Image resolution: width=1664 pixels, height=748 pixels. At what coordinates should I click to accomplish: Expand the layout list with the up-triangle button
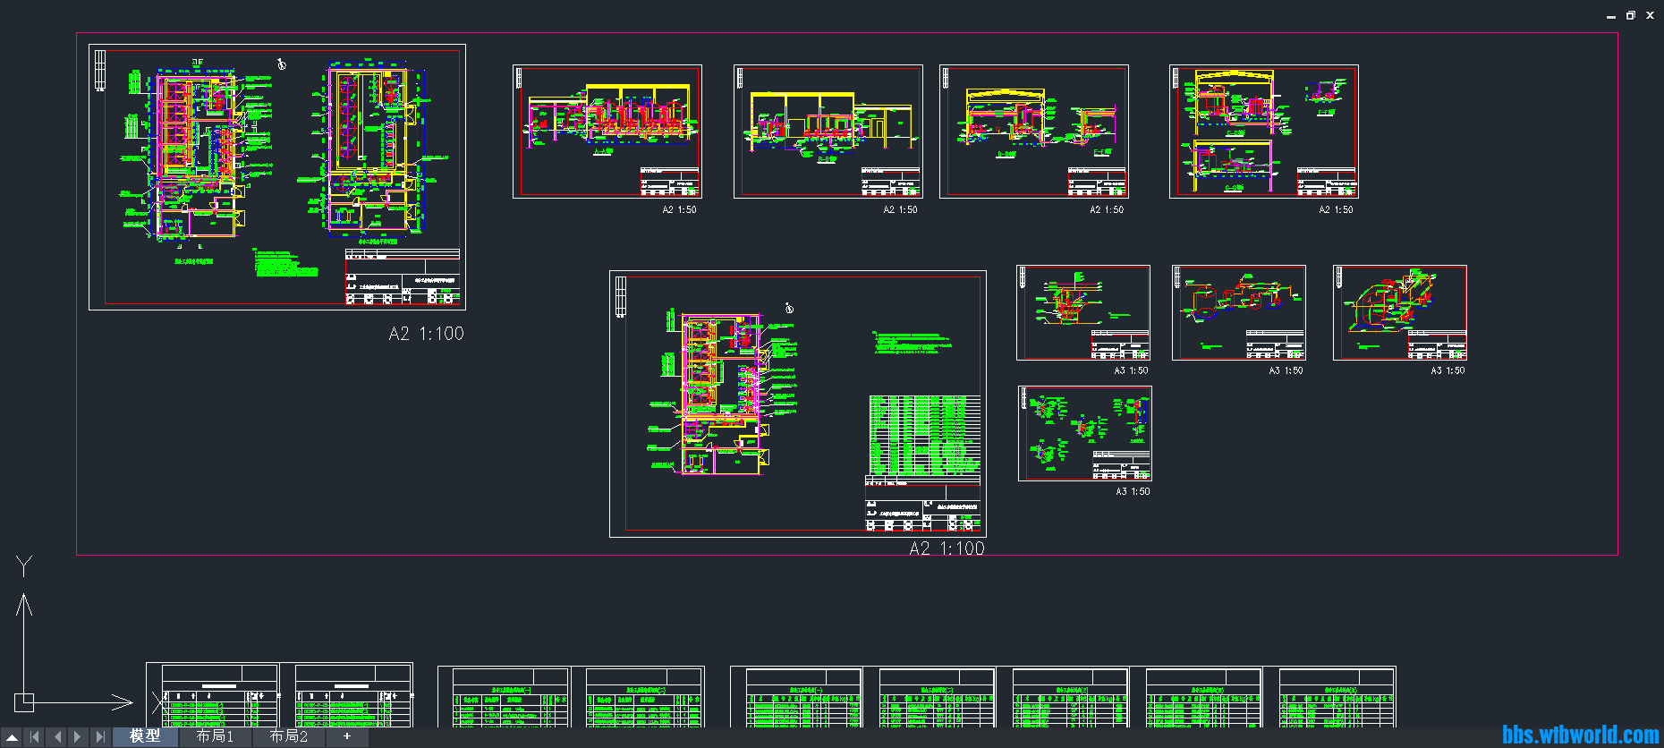[13, 737]
